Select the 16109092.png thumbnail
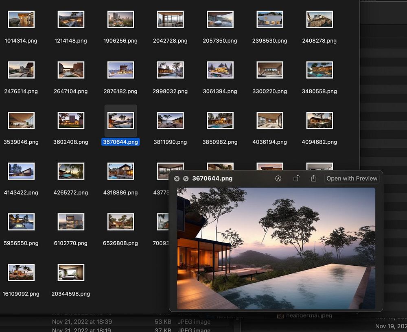 coord(21,273)
